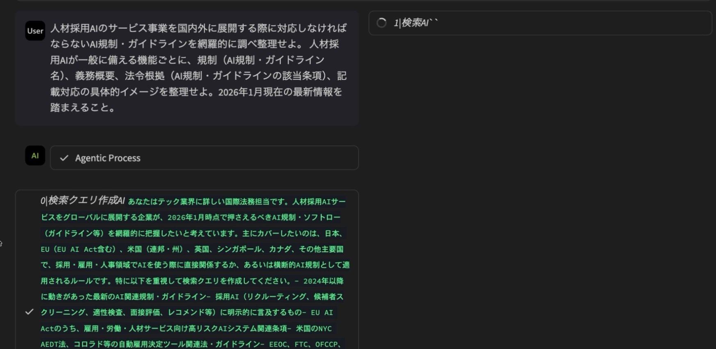Click the User avatar icon
Screen dimensions: 716x349
(x=35, y=31)
